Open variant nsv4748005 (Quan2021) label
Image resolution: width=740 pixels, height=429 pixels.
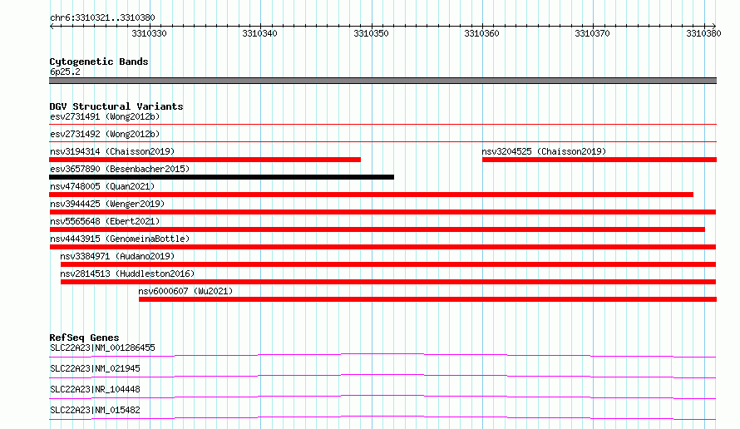coord(102,186)
